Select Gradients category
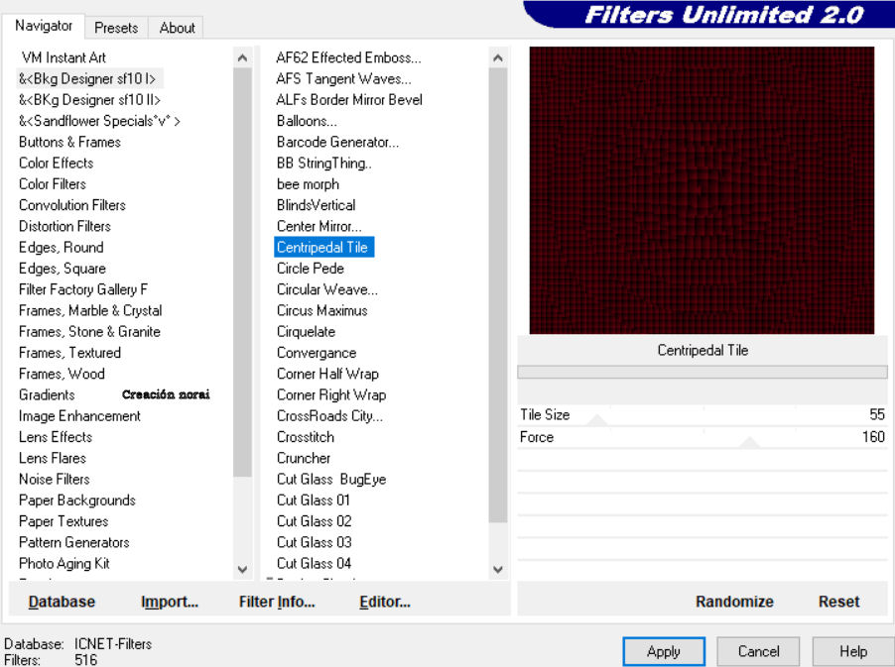The height and width of the screenshot is (667, 895). tap(47, 395)
